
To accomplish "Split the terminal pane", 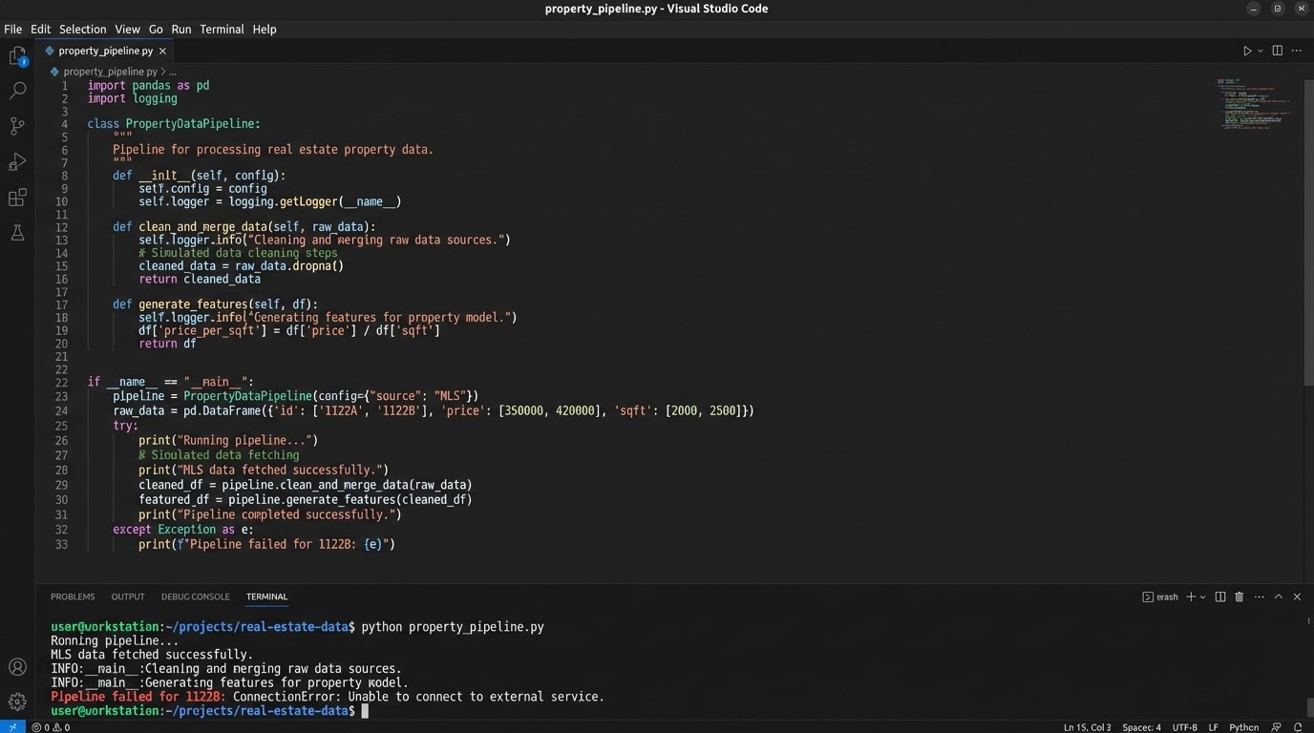I will (1220, 597).
